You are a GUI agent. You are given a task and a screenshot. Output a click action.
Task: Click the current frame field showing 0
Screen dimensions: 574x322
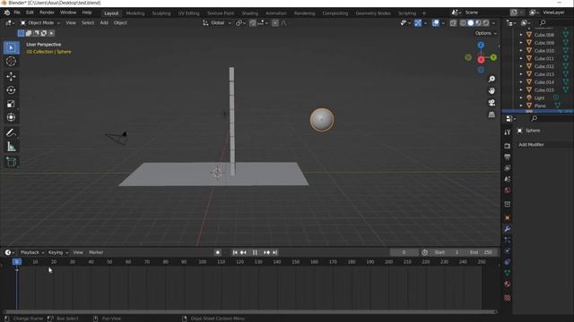pos(404,252)
